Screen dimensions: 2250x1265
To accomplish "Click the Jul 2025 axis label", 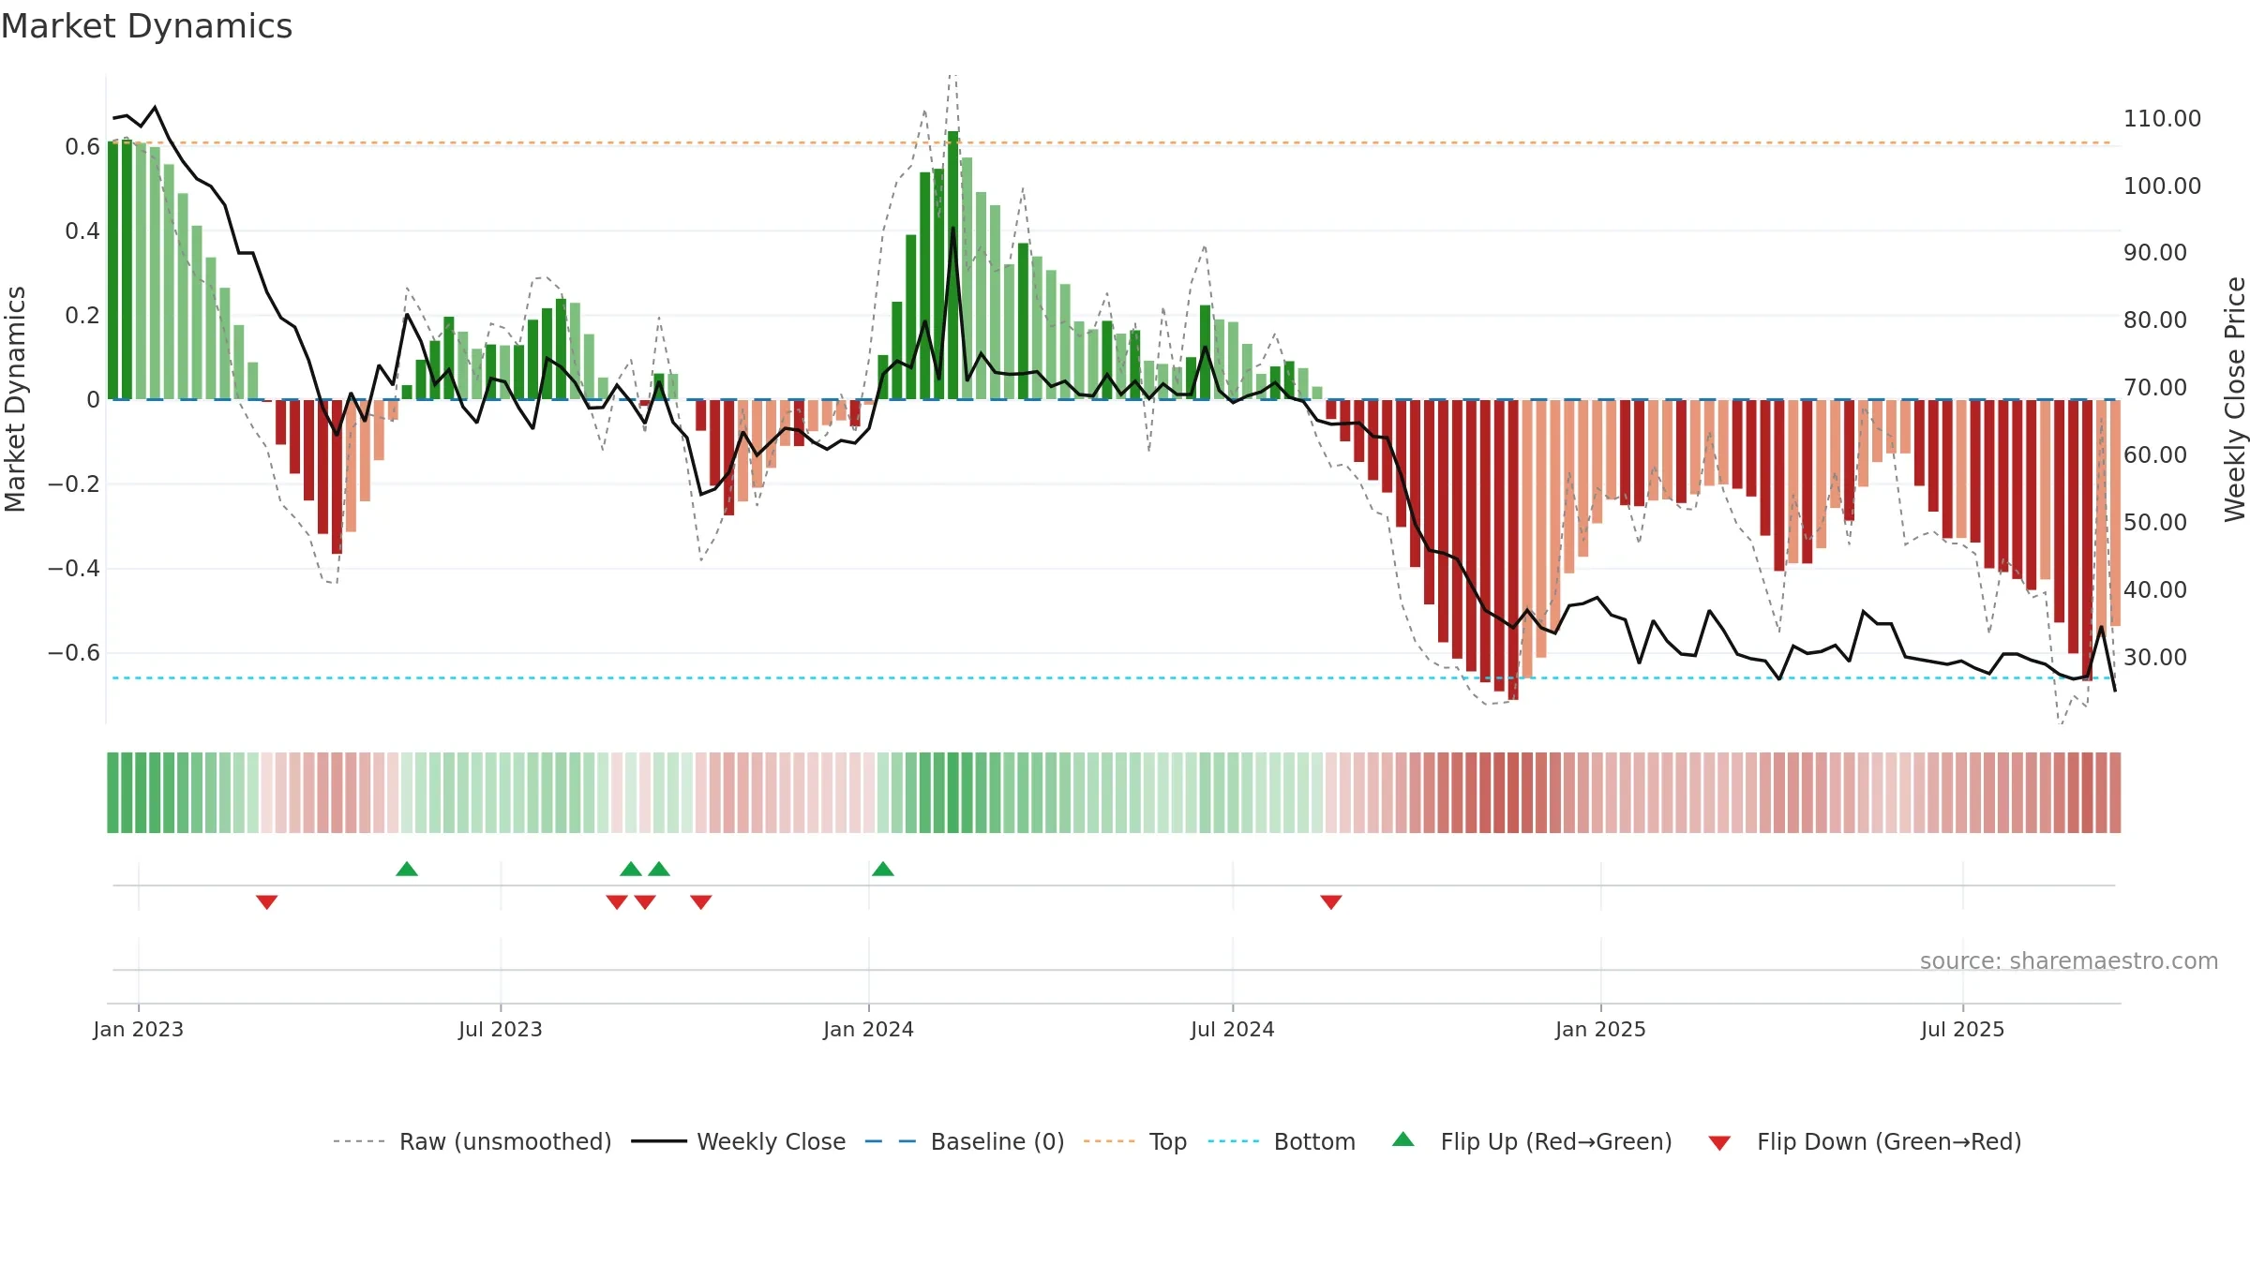I will pos(1963,1029).
